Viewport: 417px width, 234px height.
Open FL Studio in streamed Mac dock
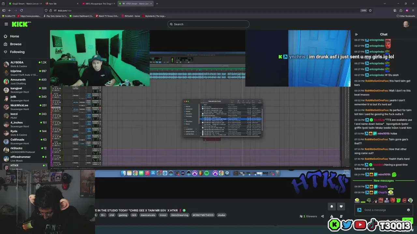pos(201,173)
